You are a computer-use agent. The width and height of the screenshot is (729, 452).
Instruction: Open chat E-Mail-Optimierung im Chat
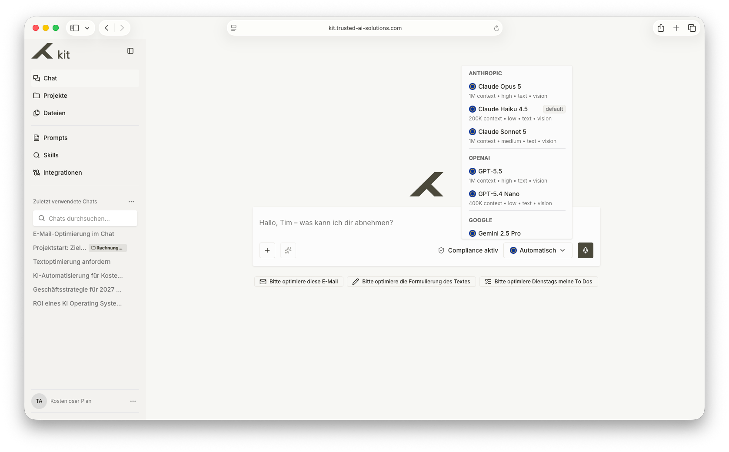pyautogui.click(x=73, y=234)
